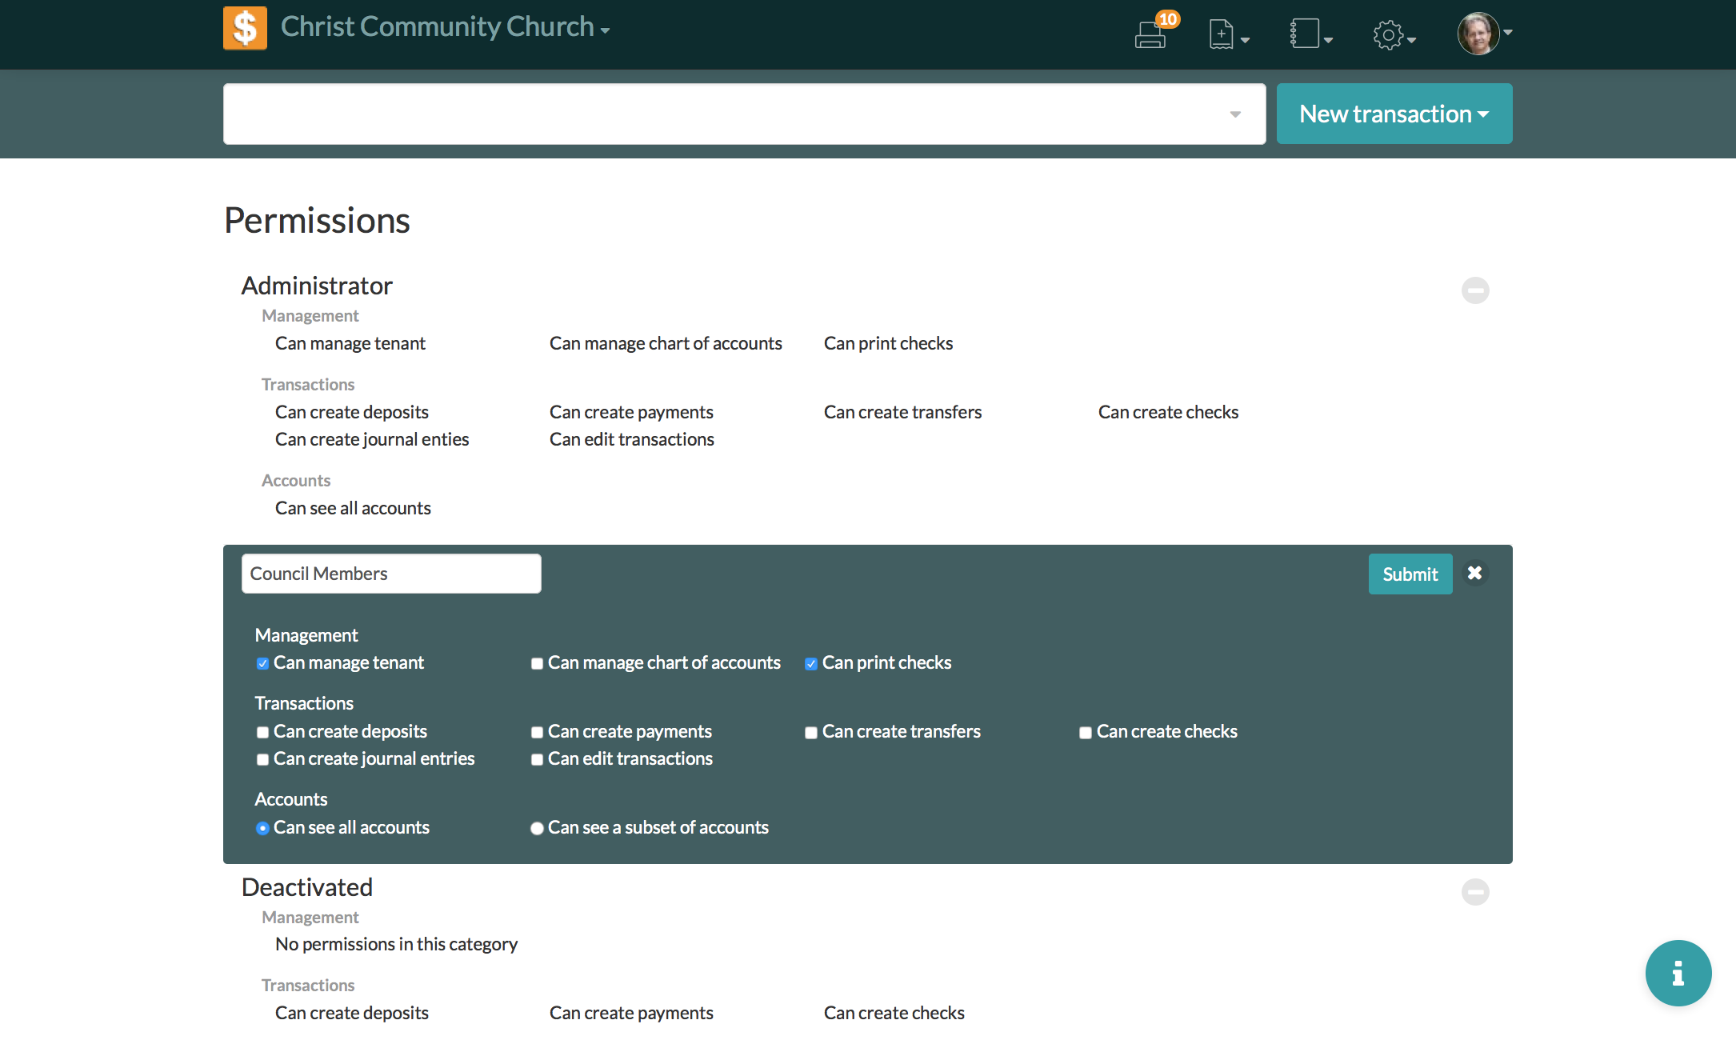Image resolution: width=1736 pixels, height=1040 pixels.
Task: Uncheck Can manage tenant checkbox
Action: point(262,664)
